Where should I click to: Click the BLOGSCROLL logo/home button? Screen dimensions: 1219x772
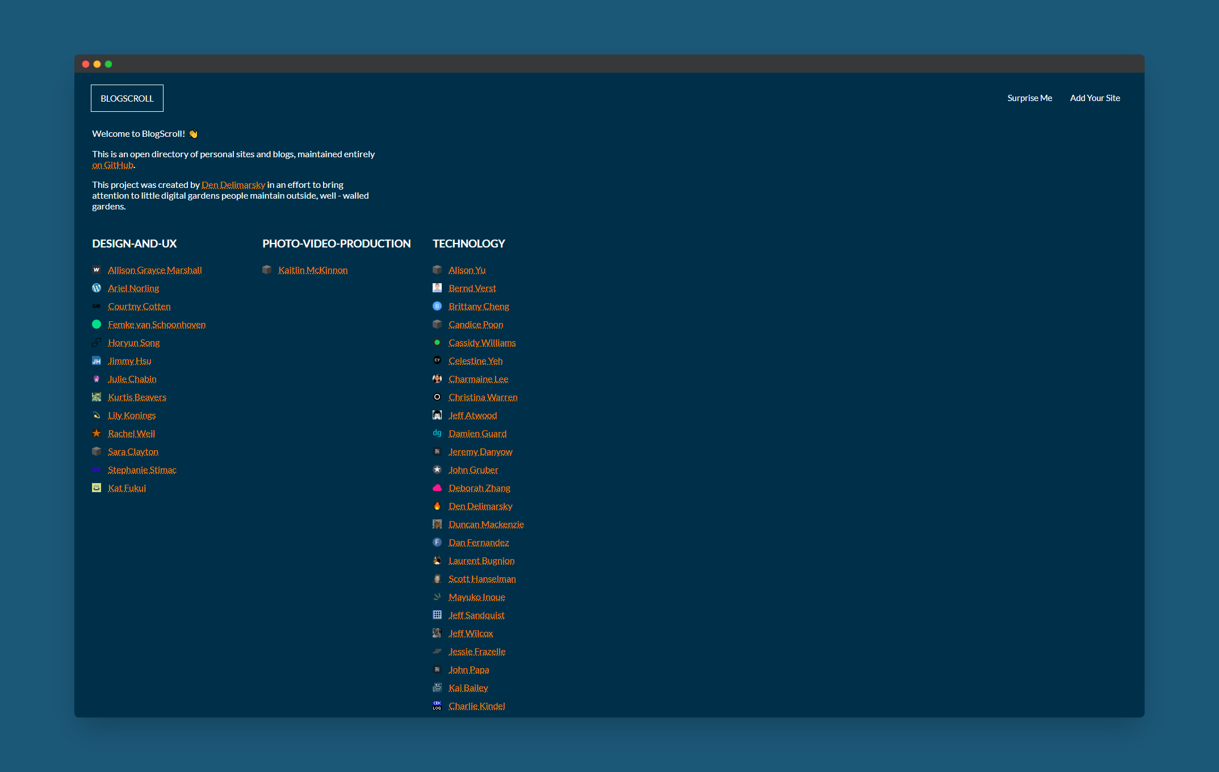pos(128,98)
